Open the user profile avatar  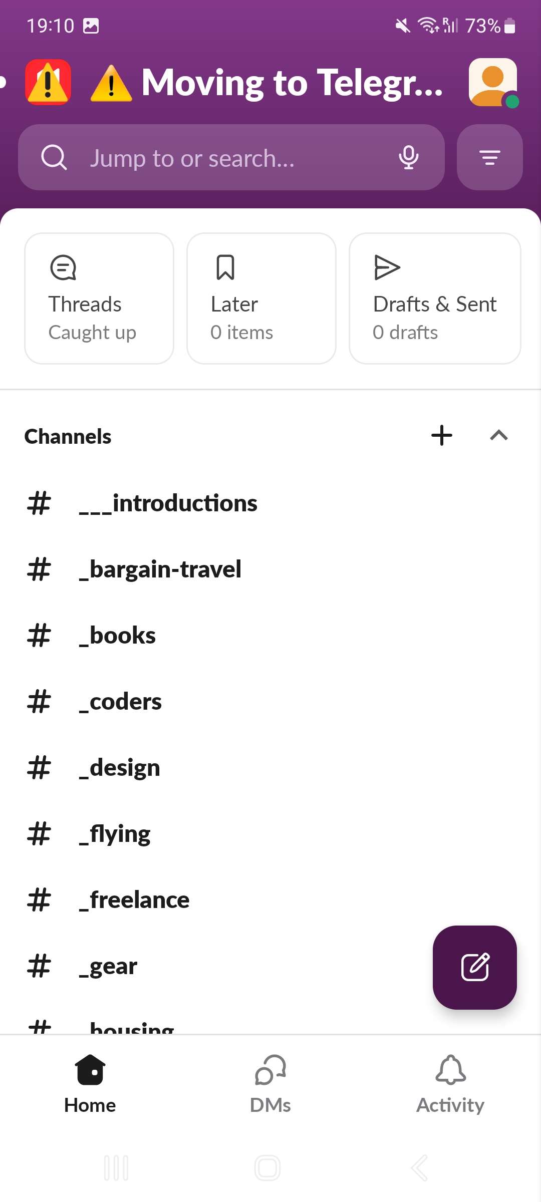click(x=493, y=83)
